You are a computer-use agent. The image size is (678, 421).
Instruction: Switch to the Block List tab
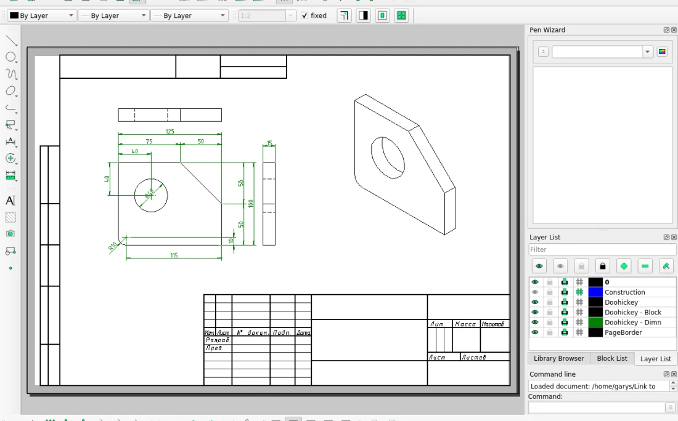(x=611, y=358)
